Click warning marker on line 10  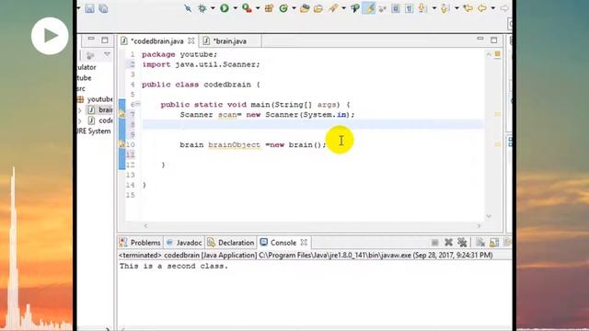121,144
